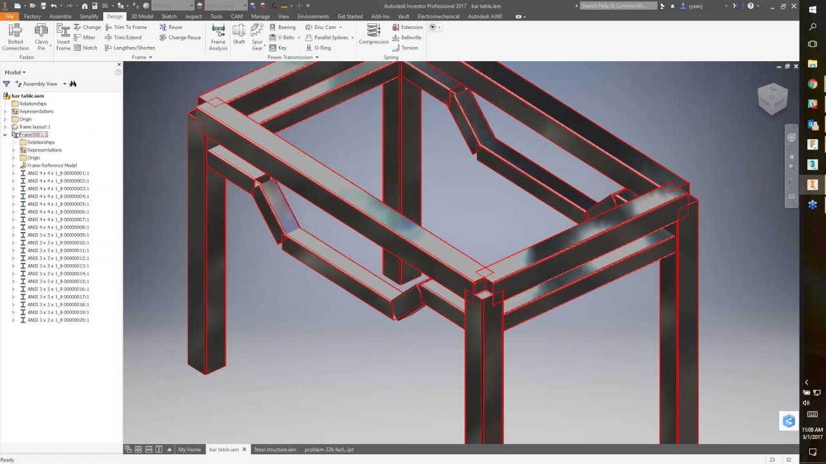Expand the Power Transmission panel dropdown
The image size is (826, 464).
coord(293,57)
